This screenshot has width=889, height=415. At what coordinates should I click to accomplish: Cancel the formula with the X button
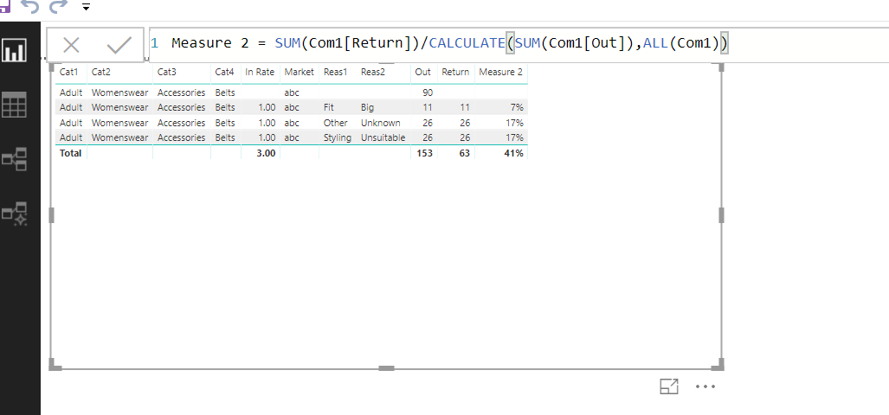[x=72, y=45]
